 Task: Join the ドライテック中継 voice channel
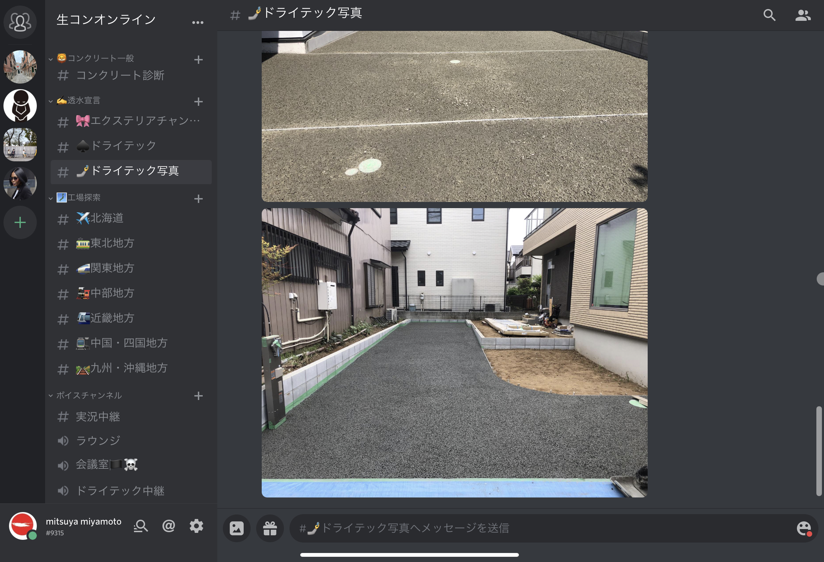(x=131, y=491)
